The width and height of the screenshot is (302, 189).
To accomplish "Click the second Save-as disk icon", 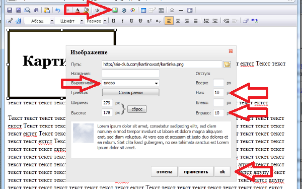I will click(x=19, y=10).
